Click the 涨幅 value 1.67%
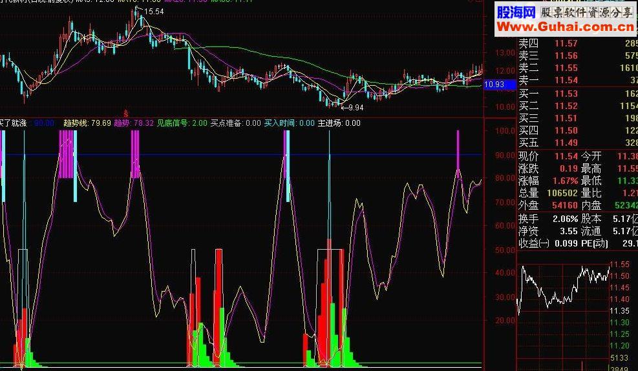Screen dimensions: 638x371 point(566,181)
